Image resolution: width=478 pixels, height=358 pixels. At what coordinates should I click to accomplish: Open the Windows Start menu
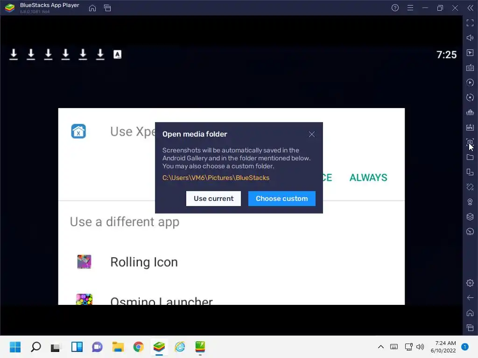click(15, 347)
